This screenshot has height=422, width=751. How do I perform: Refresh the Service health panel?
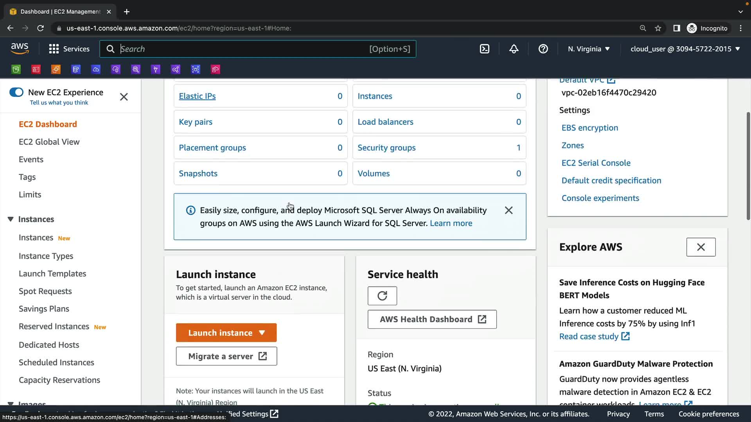click(382, 296)
